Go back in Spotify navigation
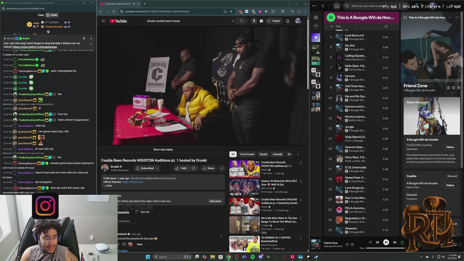 click(323, 6)
